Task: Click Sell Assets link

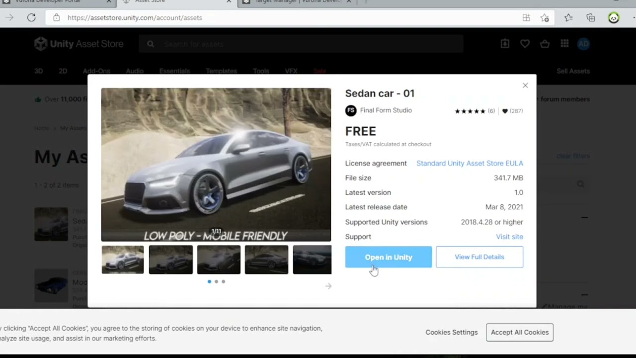Action: [573, 71]
